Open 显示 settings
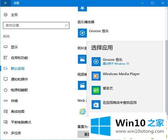The width and height of the screenshot is (168, 140). [x=14, y=47]
